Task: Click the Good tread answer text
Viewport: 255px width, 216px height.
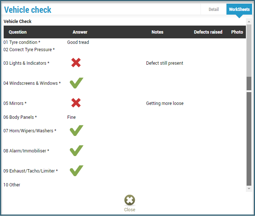Action: [x=78, y=42]
